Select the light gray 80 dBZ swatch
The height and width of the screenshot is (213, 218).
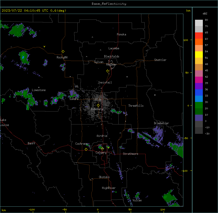(x=199, y=23)
